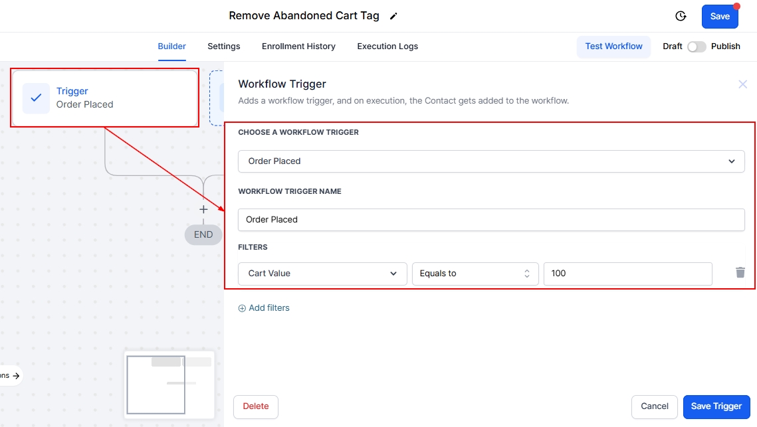
Task: Switch to the Settings tab
Action: pos(223,46)
